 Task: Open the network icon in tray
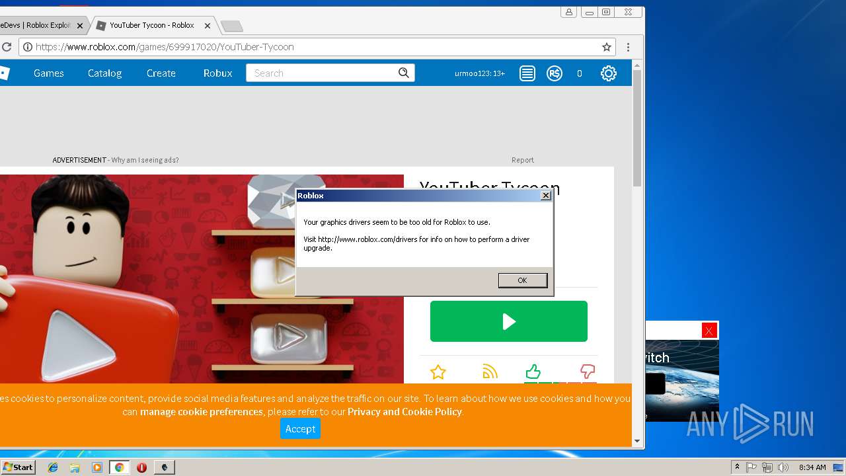point(767,467)
